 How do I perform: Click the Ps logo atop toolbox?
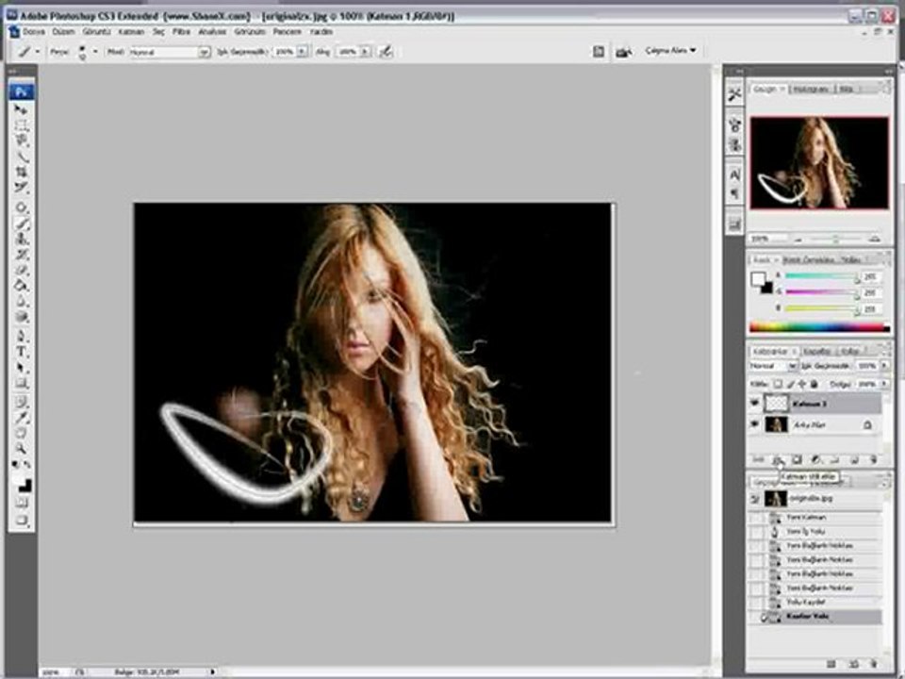21,91
